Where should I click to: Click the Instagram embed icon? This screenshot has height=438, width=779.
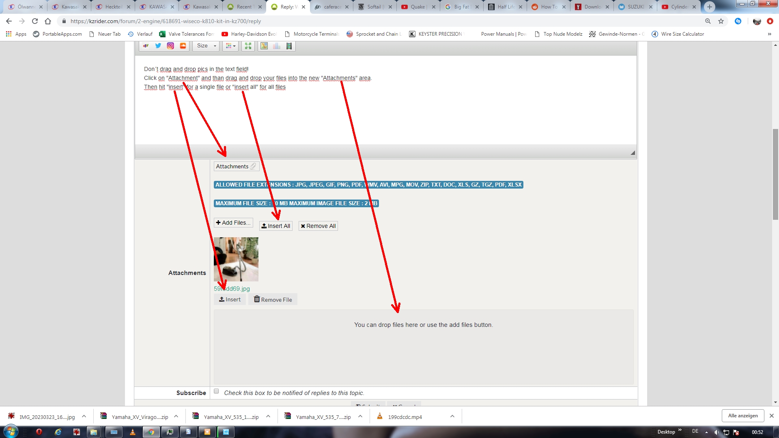[x=170, y=46]
